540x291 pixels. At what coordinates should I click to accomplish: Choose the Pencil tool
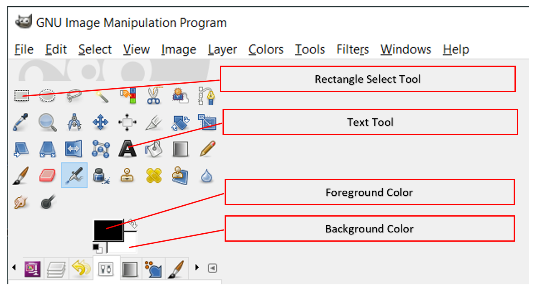pyautogui.click(x=207, y=149)
